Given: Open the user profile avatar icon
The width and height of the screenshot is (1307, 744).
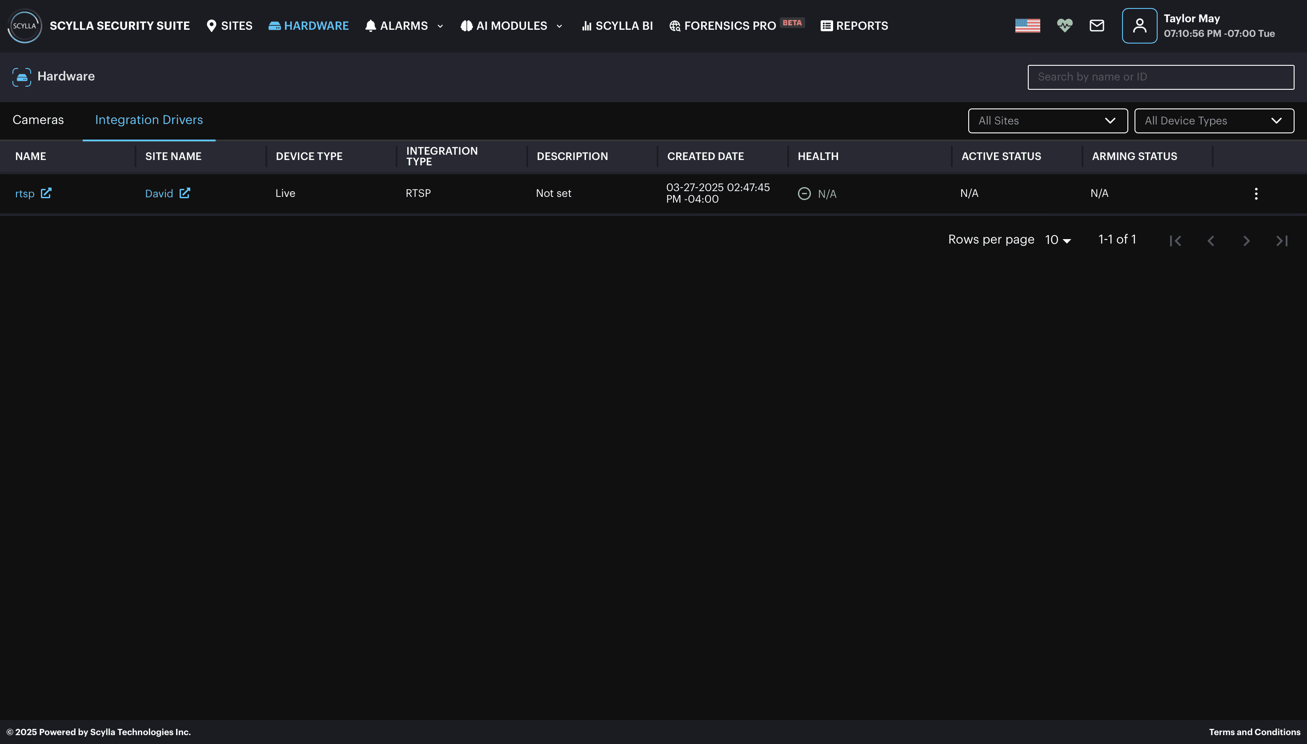Looking at the screenshot, I should tap(1139, 25).
